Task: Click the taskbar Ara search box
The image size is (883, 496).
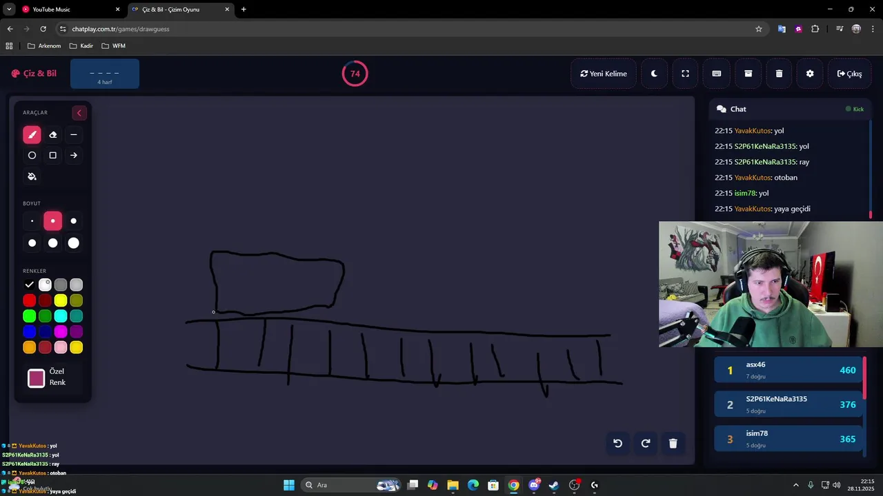Action: (x=352, y=485)
